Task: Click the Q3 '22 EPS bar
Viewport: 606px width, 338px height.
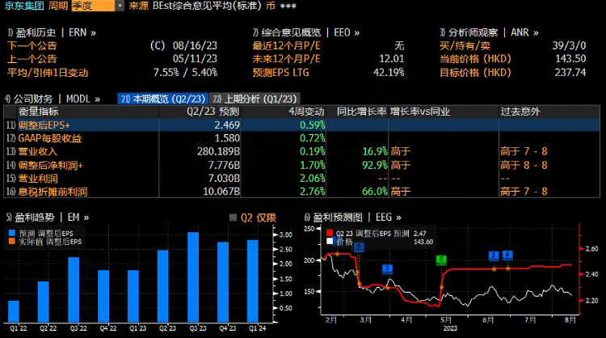Action: coord(74,289)
